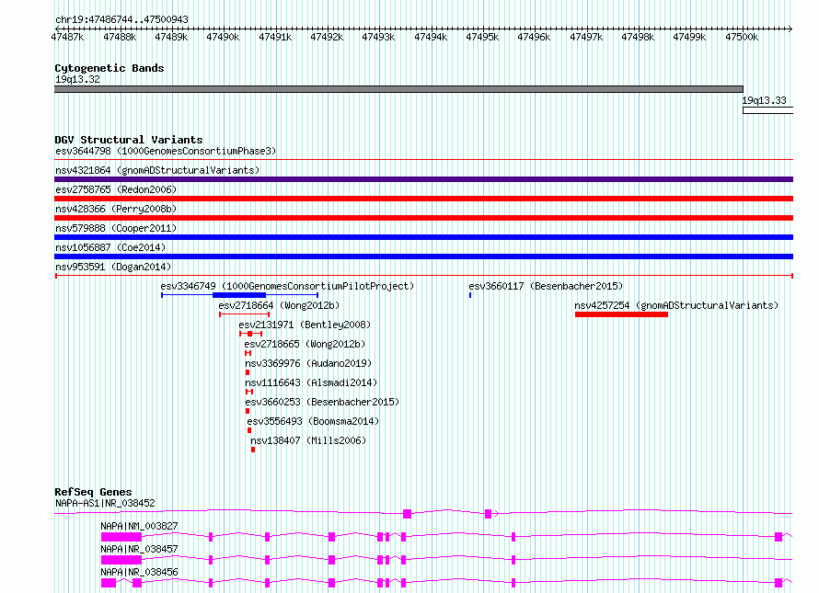
Task: Select the esv3660117 Besenbacher2015 label
Action: point(546,286)
